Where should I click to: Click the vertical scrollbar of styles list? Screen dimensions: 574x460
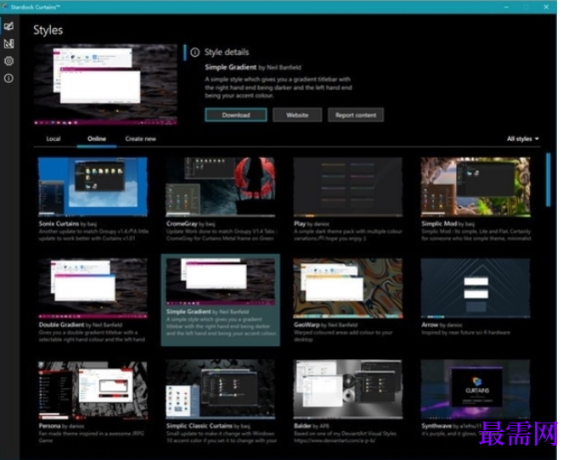click(x=548, y=180)
